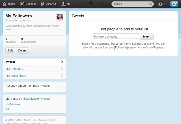The width and height of the screenshot is (181, 124).
Task: Click the 'Tweets posted by those following' description
Action: point(32,28)
